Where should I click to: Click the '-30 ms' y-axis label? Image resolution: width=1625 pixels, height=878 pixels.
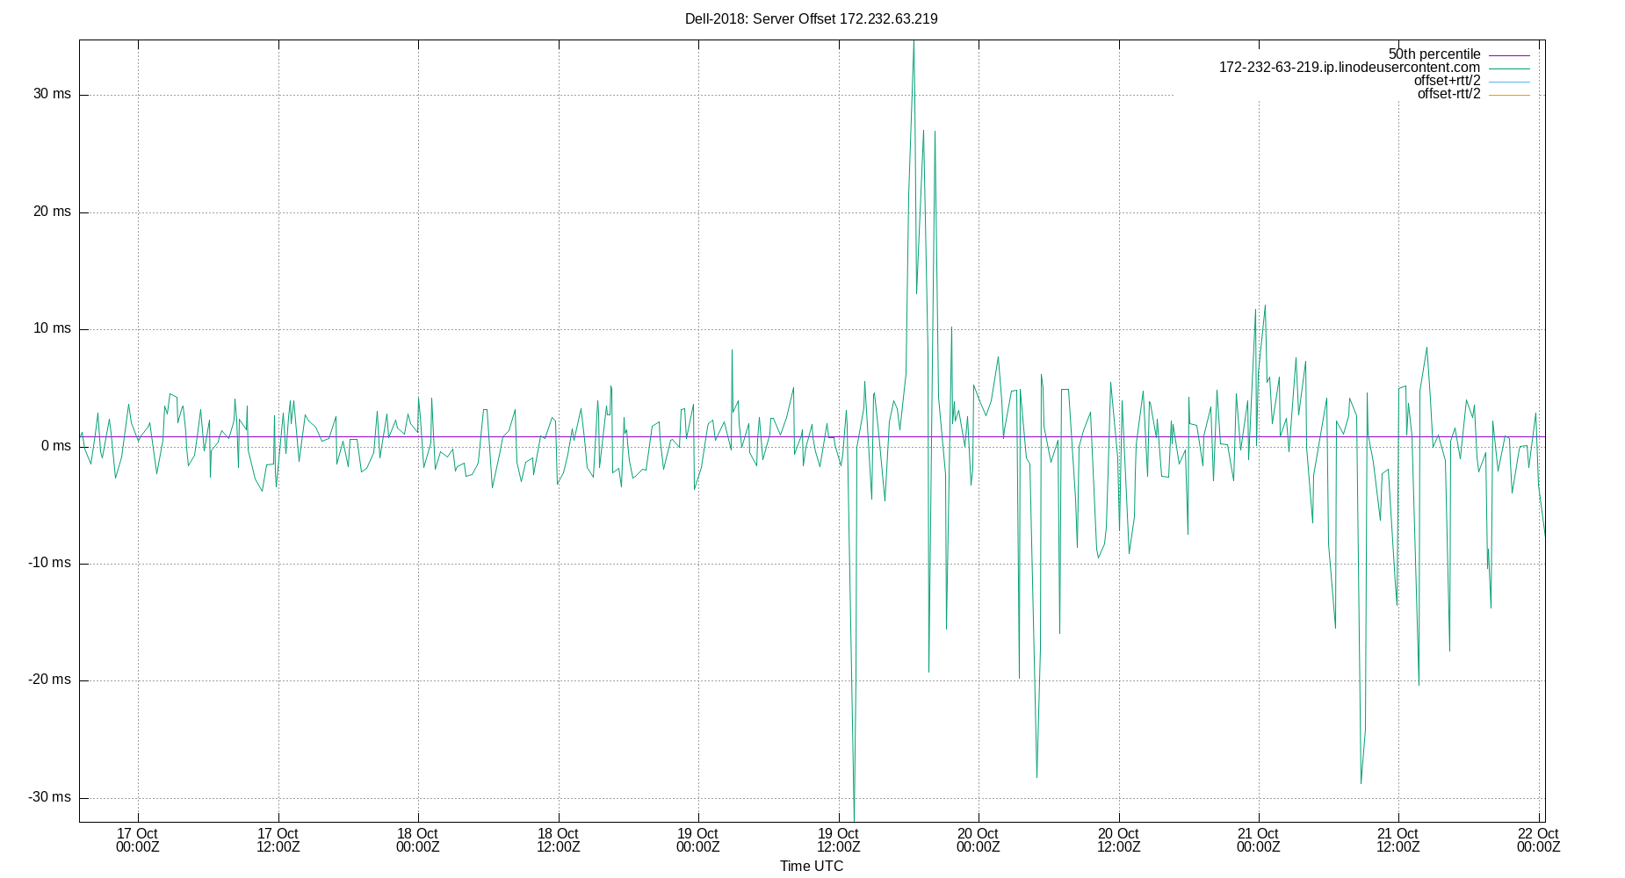[x=50, y=797]
